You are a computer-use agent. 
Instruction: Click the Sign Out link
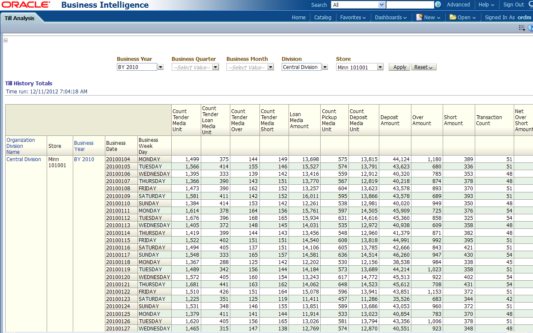(x=513, y=5)
